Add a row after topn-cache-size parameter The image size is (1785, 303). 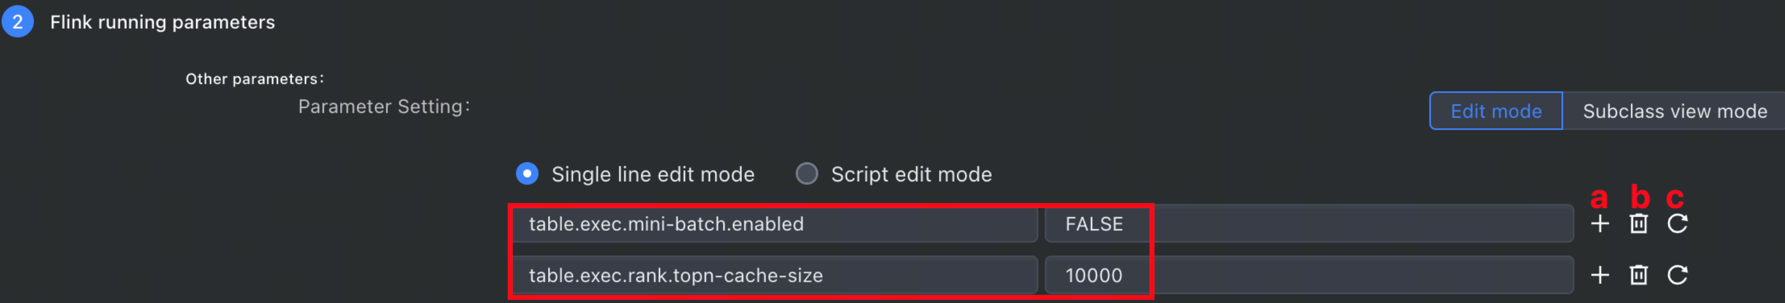(x=1600, y=276)
